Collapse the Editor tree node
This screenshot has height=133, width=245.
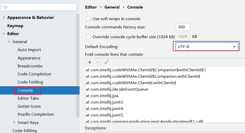click(x=4, y=34)
